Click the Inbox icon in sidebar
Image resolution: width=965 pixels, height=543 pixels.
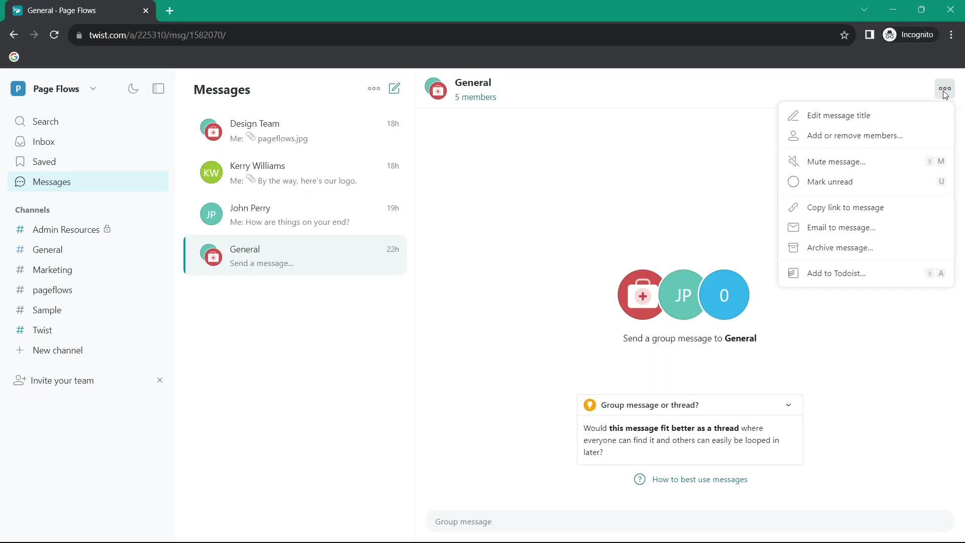[x=20, y=141]
